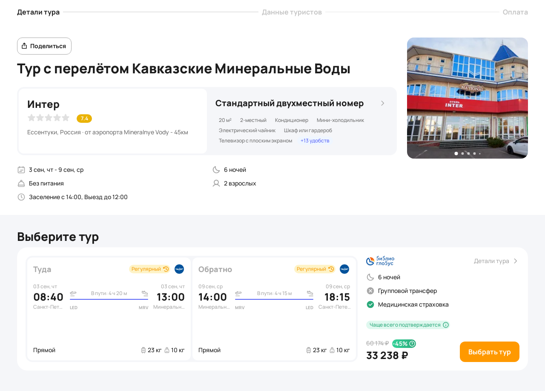Click Телевизор с плоским экраном tag
This screenshot has width=545, height=391.
[x=255, y=141]
